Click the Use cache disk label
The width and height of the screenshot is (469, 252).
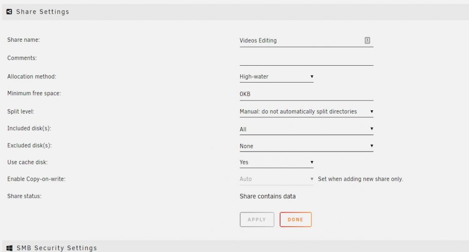tap(28, 162)
